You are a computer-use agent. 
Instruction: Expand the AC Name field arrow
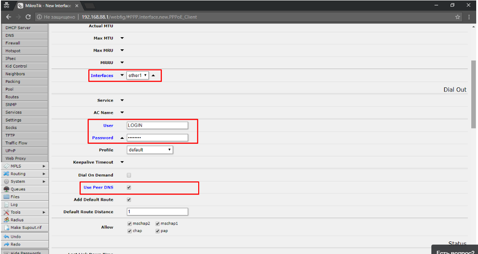[122, 112]
